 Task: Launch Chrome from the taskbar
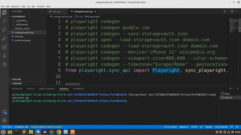tap(59, 132)
